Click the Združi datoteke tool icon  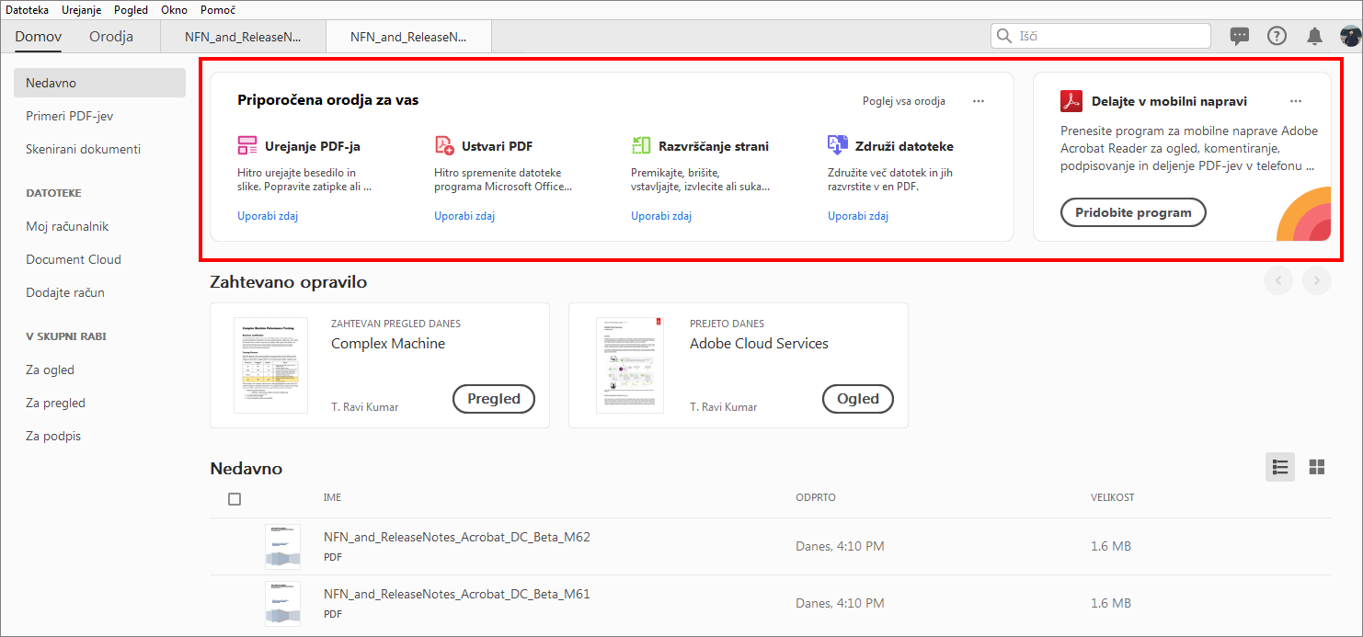tap(838, 144)
